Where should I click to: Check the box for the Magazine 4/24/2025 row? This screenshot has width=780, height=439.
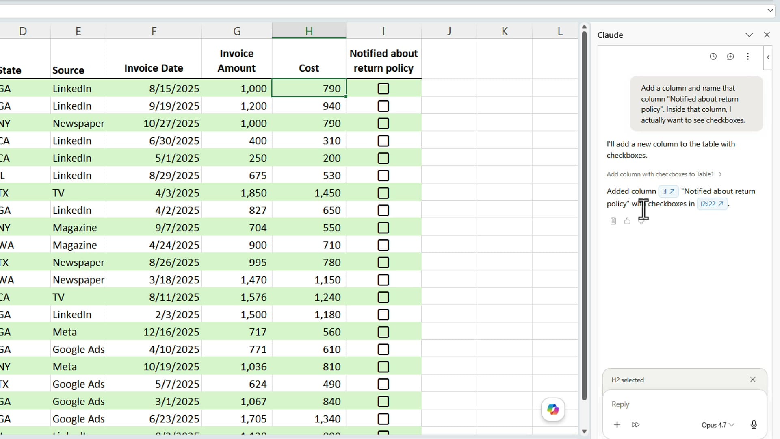click(x=383, y=245)
